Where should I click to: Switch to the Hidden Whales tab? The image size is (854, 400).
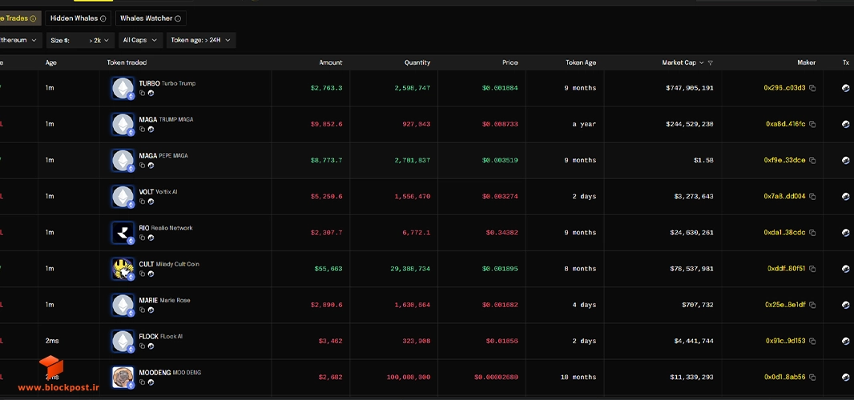point(78,18)
